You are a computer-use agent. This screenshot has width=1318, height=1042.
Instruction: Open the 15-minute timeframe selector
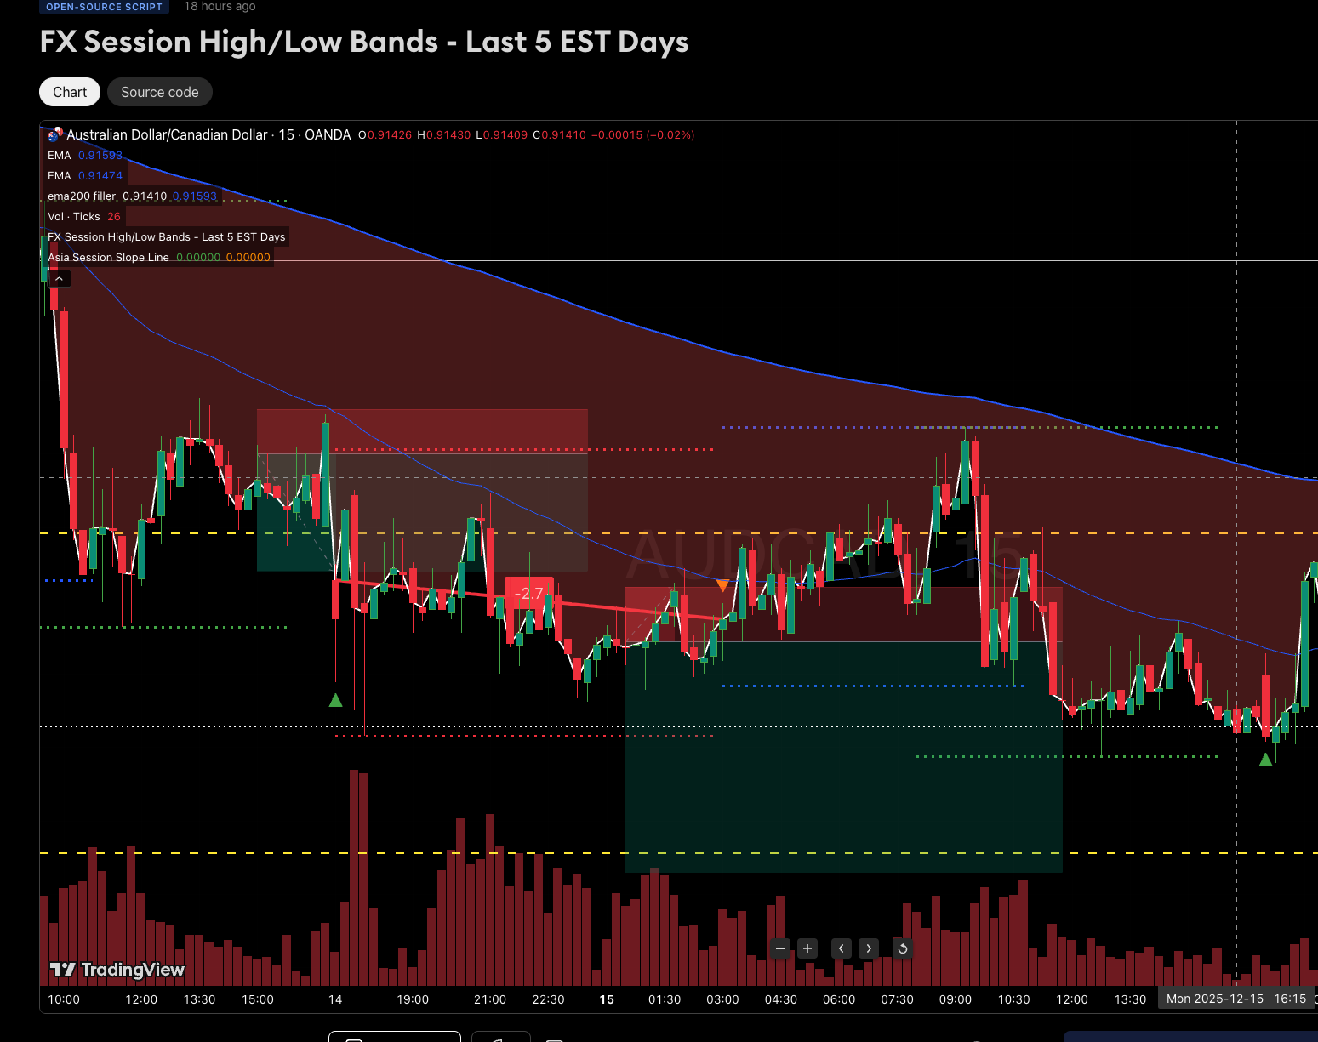pos(286,134)
